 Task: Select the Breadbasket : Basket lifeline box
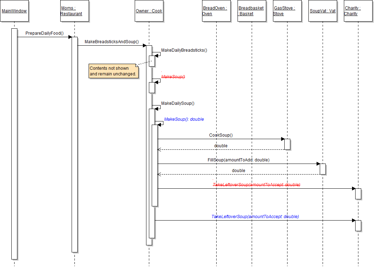(x=252, y=11)
